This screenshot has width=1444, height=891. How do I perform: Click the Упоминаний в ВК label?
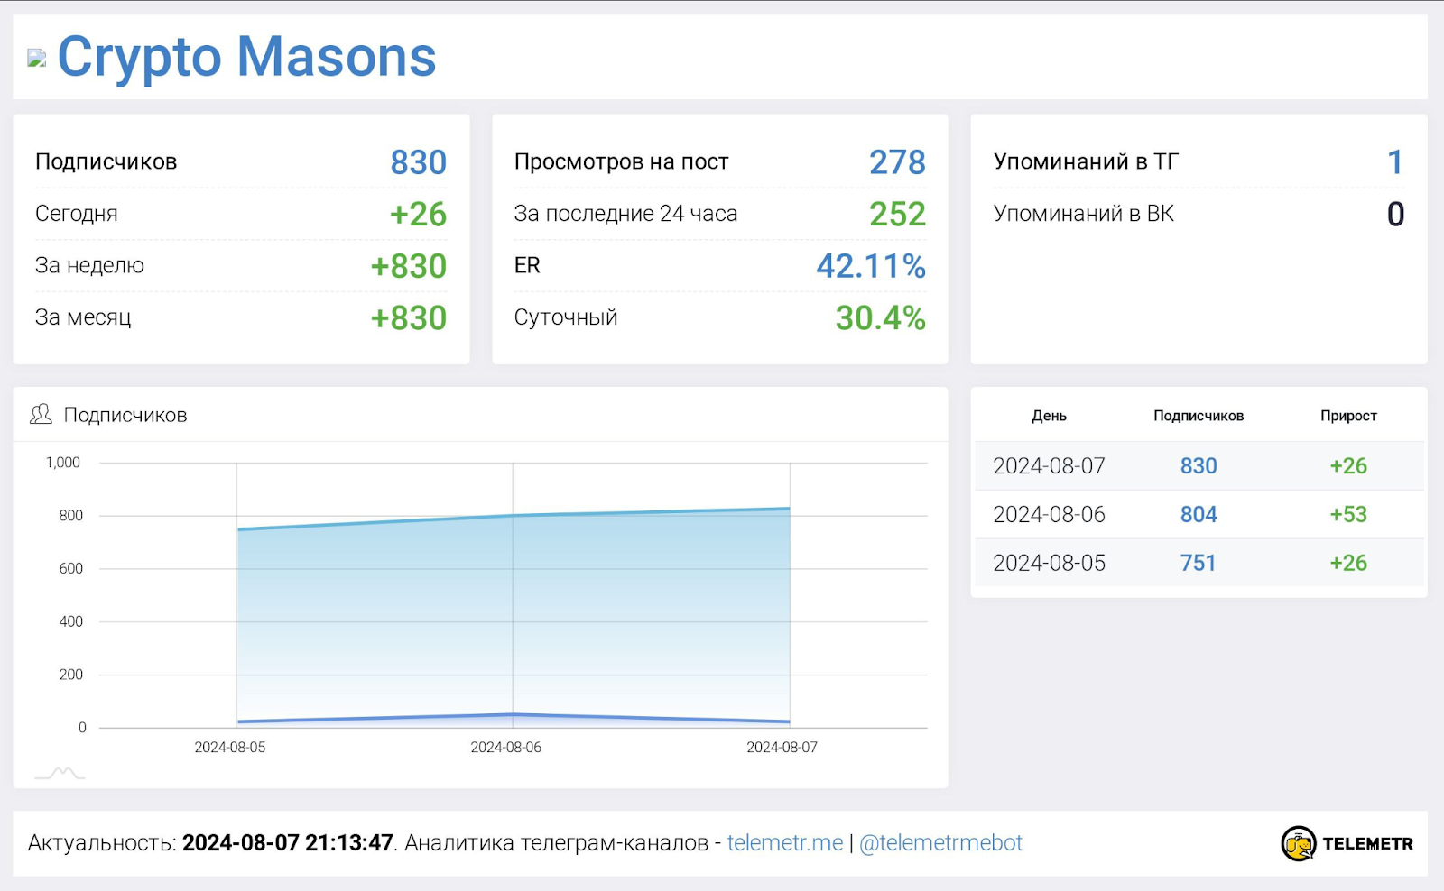(1084, 214)
